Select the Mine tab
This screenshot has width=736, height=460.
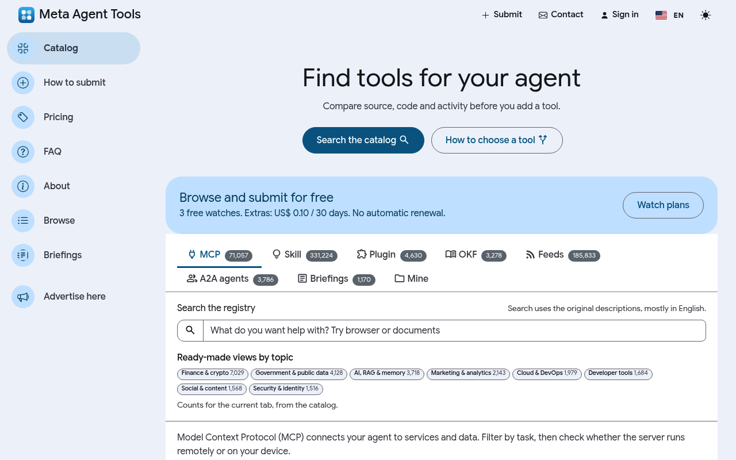pos(411,279)
